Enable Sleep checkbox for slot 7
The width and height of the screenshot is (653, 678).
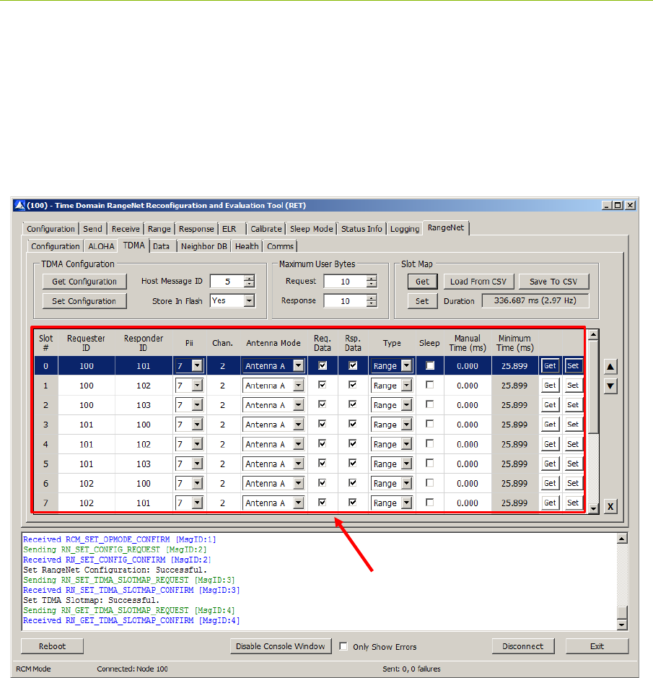[x=429, y=502]
